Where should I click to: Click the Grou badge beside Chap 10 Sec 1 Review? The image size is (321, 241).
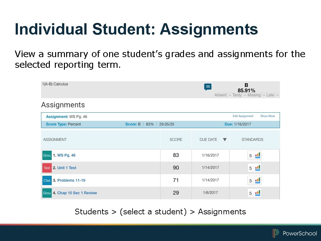47,193
